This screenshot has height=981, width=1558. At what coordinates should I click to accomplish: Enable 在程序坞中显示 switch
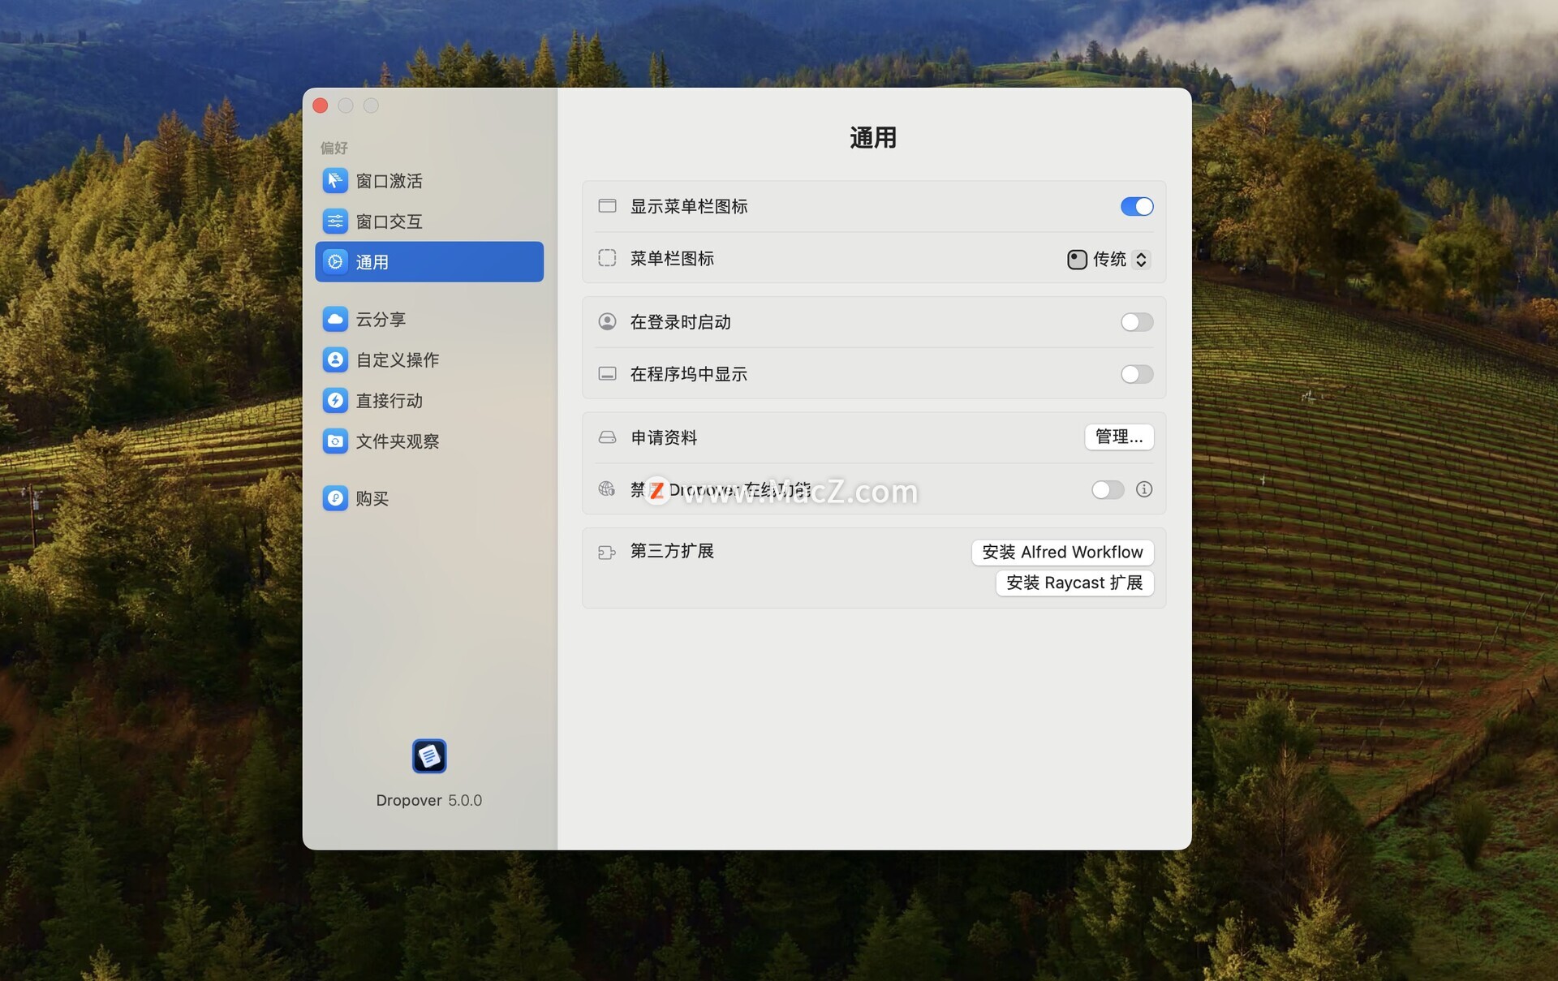[1137, 374]
